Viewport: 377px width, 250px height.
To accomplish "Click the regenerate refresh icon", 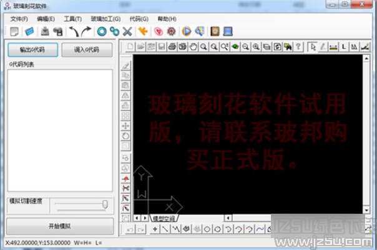I will [277, 46].
